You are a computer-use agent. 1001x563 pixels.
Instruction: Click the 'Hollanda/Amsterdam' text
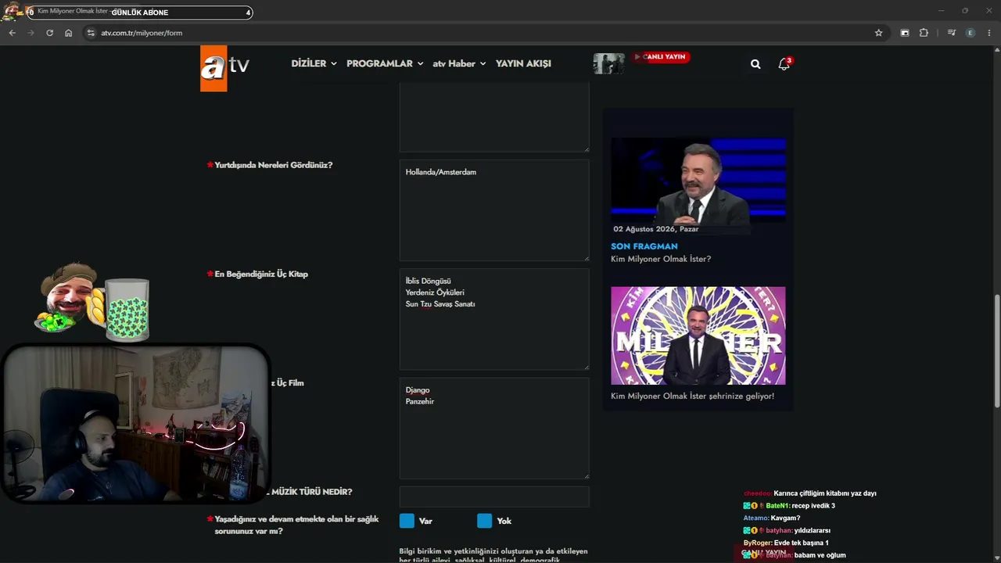click(441, 172)
